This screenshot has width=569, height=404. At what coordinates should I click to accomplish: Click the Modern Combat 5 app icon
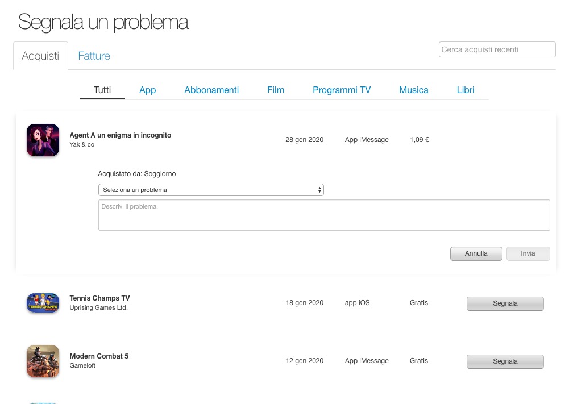[43, 361]
